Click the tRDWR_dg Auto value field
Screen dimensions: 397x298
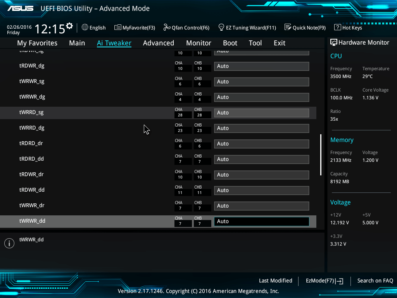(x=261, y=66)
